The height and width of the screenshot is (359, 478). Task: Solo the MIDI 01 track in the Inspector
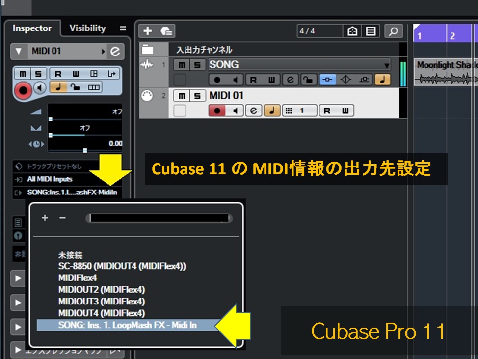38,74
